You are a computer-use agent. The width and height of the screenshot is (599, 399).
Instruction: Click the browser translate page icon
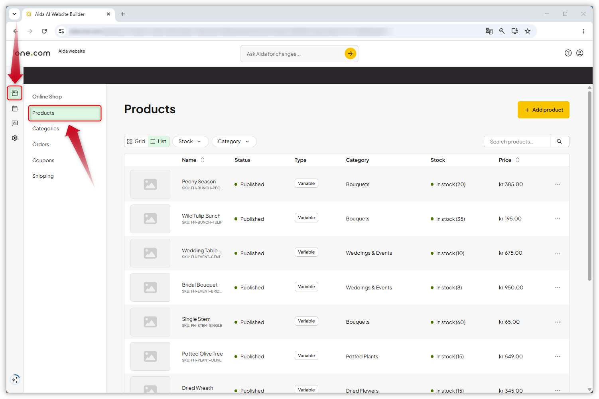point(489,31)
